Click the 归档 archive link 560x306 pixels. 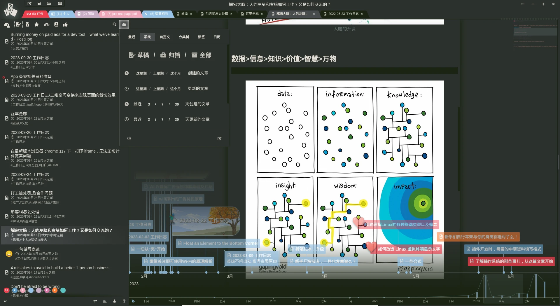pyautogui.click(x=170, y=55)
